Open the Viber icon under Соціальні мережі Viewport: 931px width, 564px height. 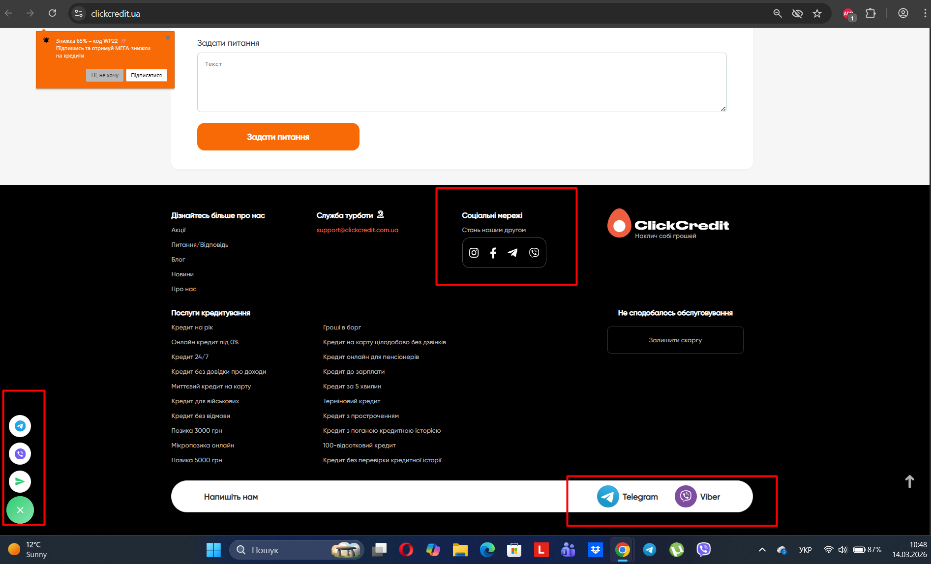(534, 253)
